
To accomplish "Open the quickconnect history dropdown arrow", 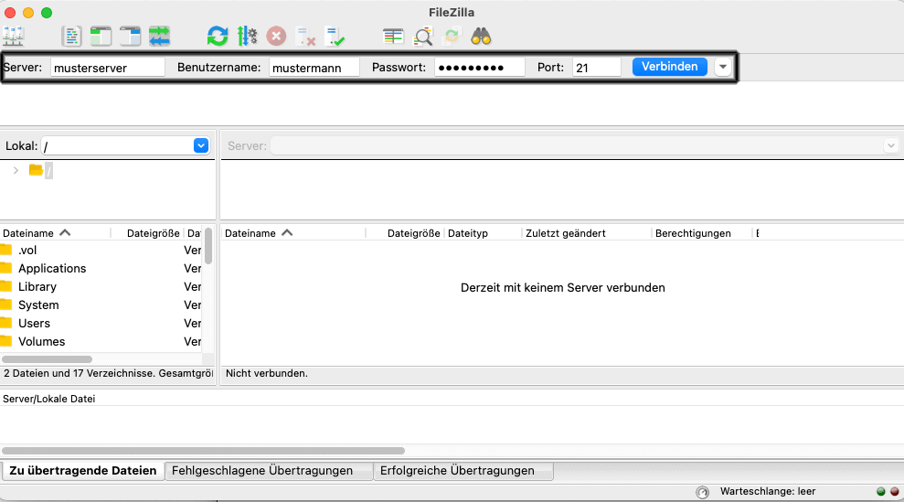I will pyautogui.click(x=722, y=67).
